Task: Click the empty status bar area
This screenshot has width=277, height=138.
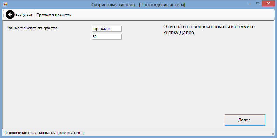Action: point(177,133)
